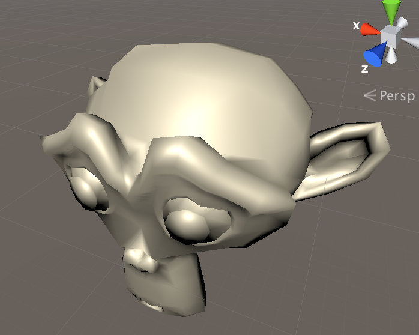Click the green Y-axis cone on gizmo
This screenshot has width=419, height=335.
[x=392, y=11]
